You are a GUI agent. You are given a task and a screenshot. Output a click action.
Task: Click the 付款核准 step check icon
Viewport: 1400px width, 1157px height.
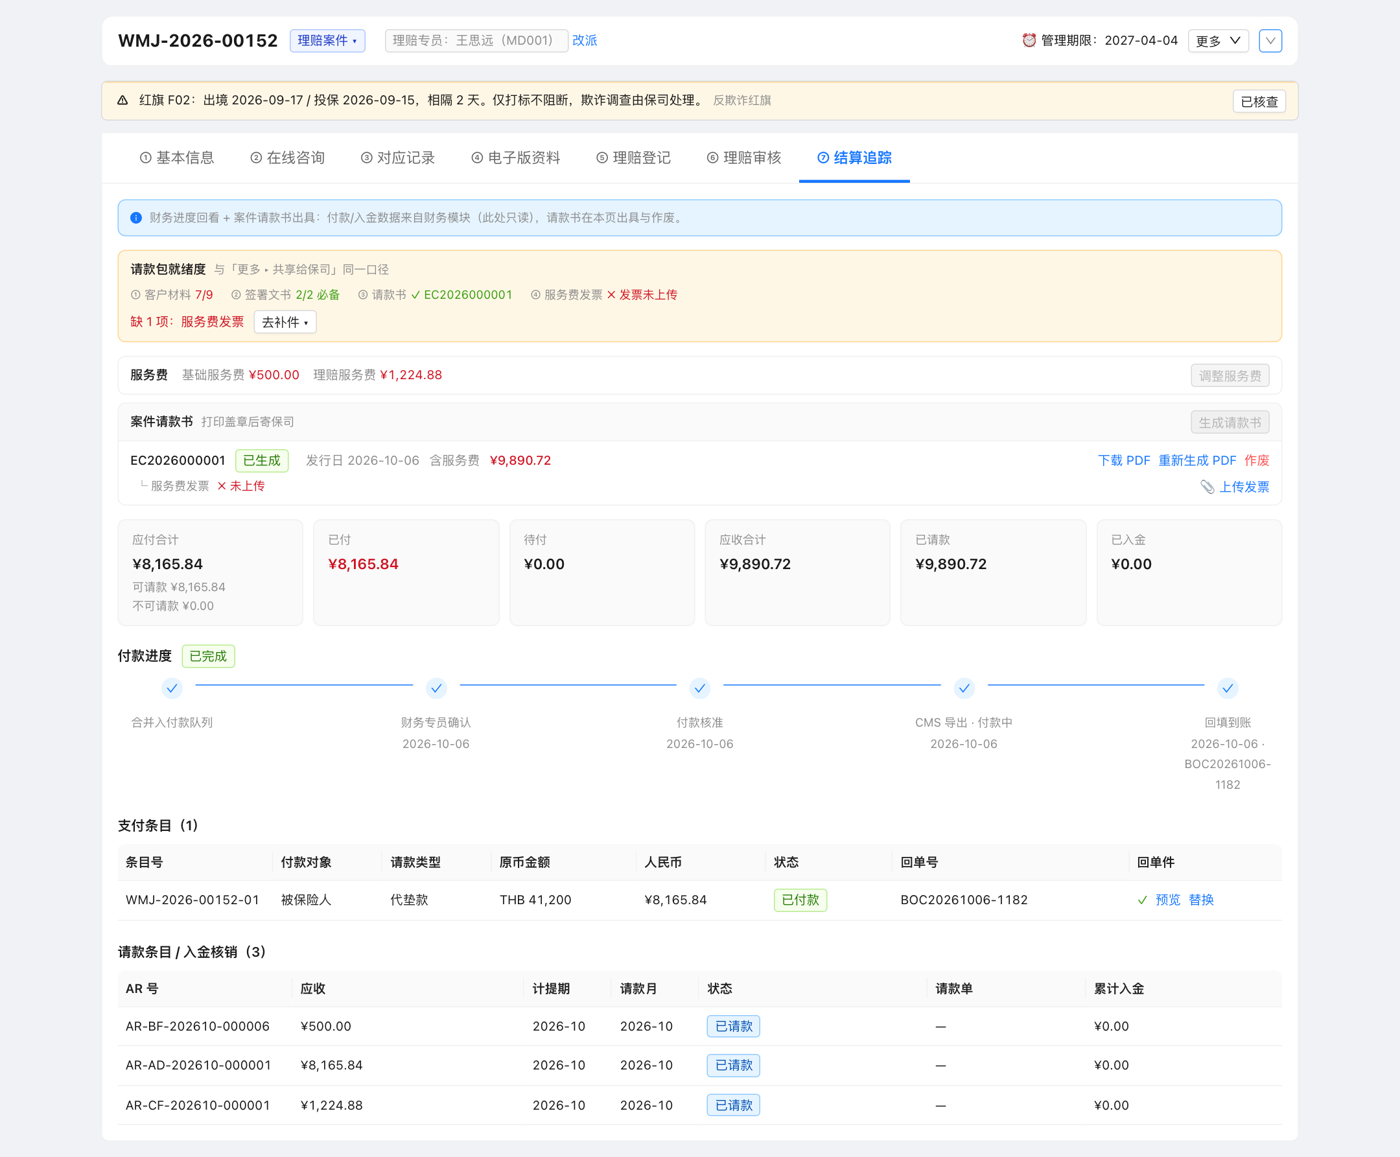tap(699, 688)
